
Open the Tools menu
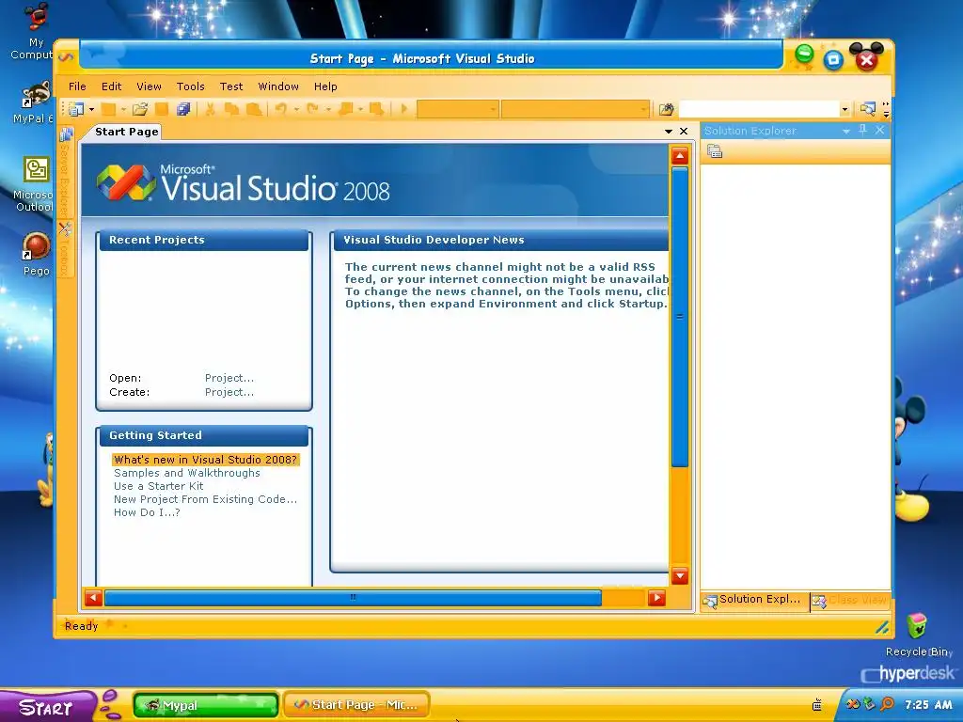[x=190, y=86]
